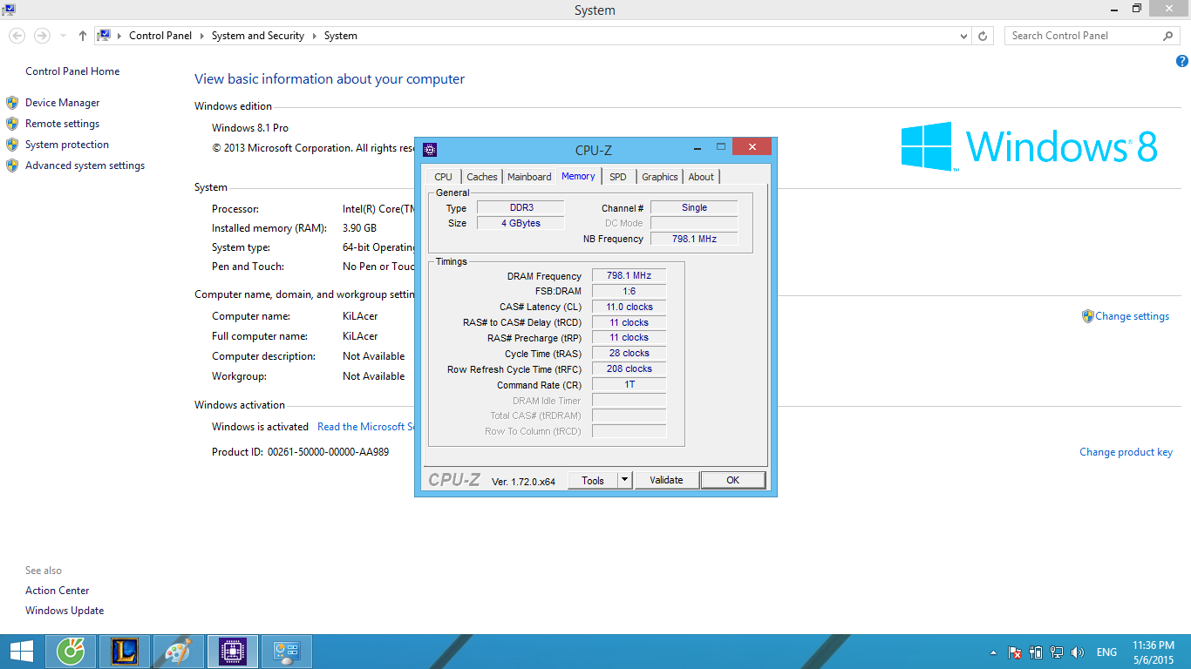Screen dimensions: 1191x669
Task: Refresh the System page
Action: [x=983, y=36]
